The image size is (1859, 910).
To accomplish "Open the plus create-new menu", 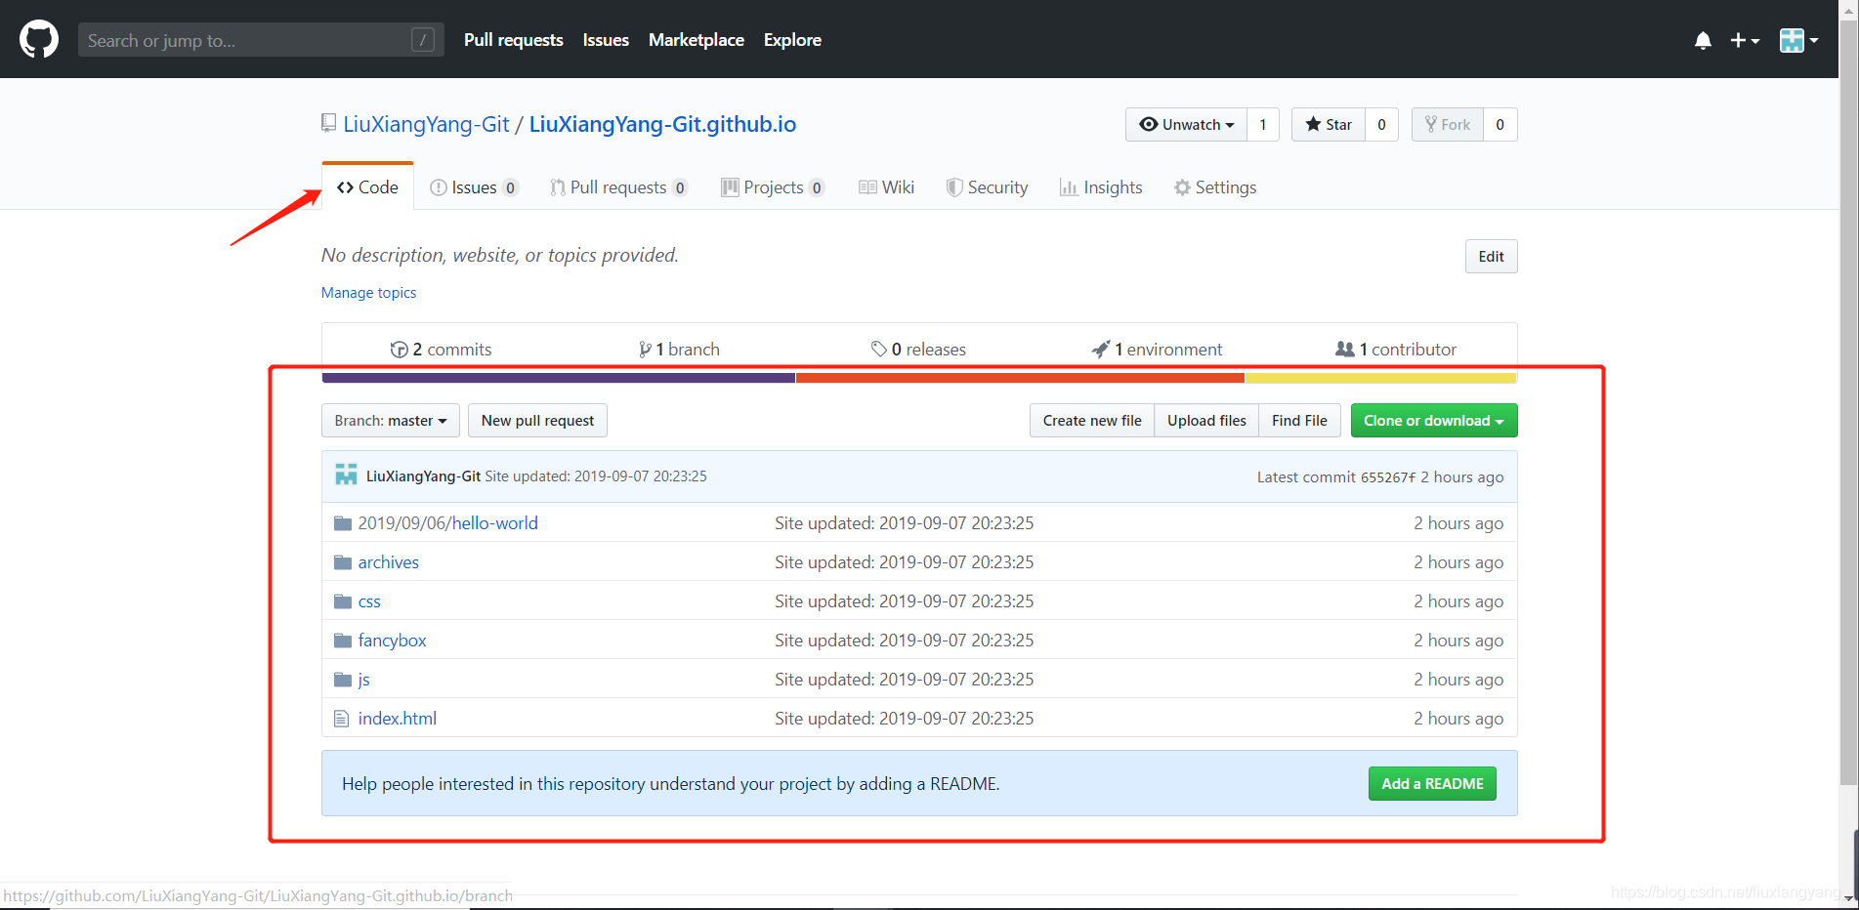I will 1745,40.
